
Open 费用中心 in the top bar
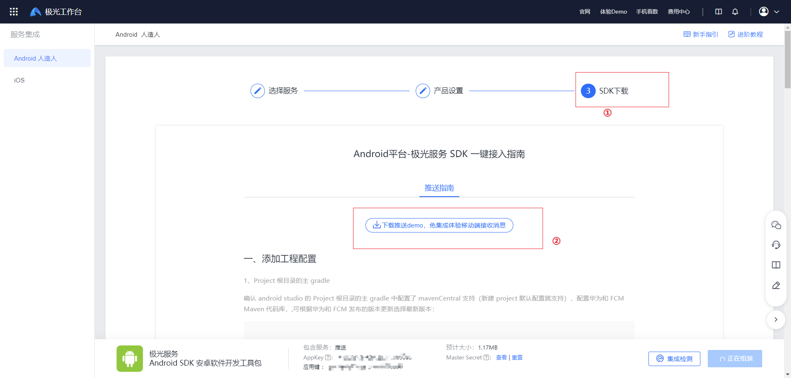pos(679,12)
